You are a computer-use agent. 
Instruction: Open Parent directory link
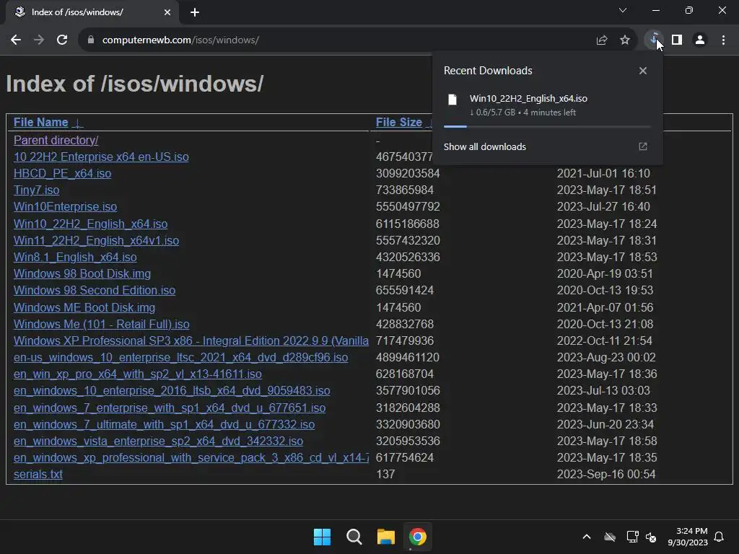click(x=56, y=140)
